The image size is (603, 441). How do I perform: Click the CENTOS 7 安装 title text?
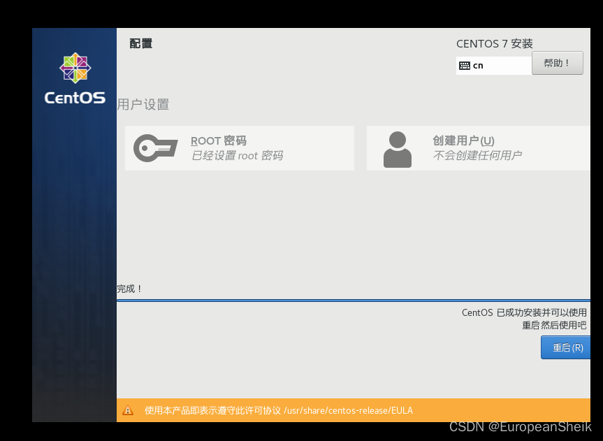(495, 44)
